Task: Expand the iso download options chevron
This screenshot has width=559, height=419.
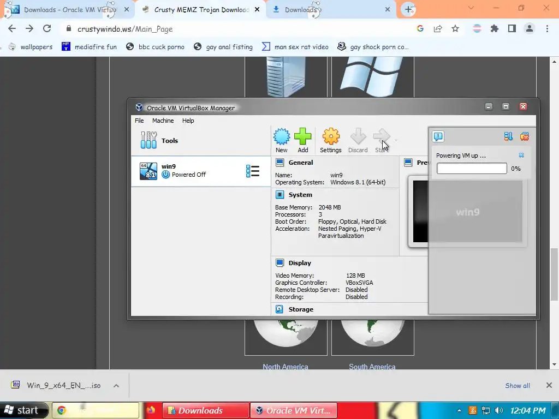Action: pyautogui.click(x=116, y=386)
